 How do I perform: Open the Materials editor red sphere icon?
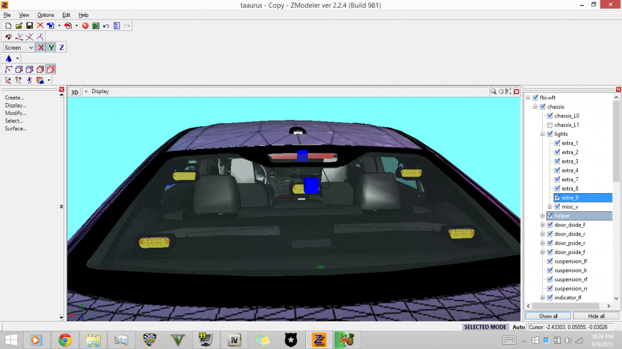tap(85, 25)
